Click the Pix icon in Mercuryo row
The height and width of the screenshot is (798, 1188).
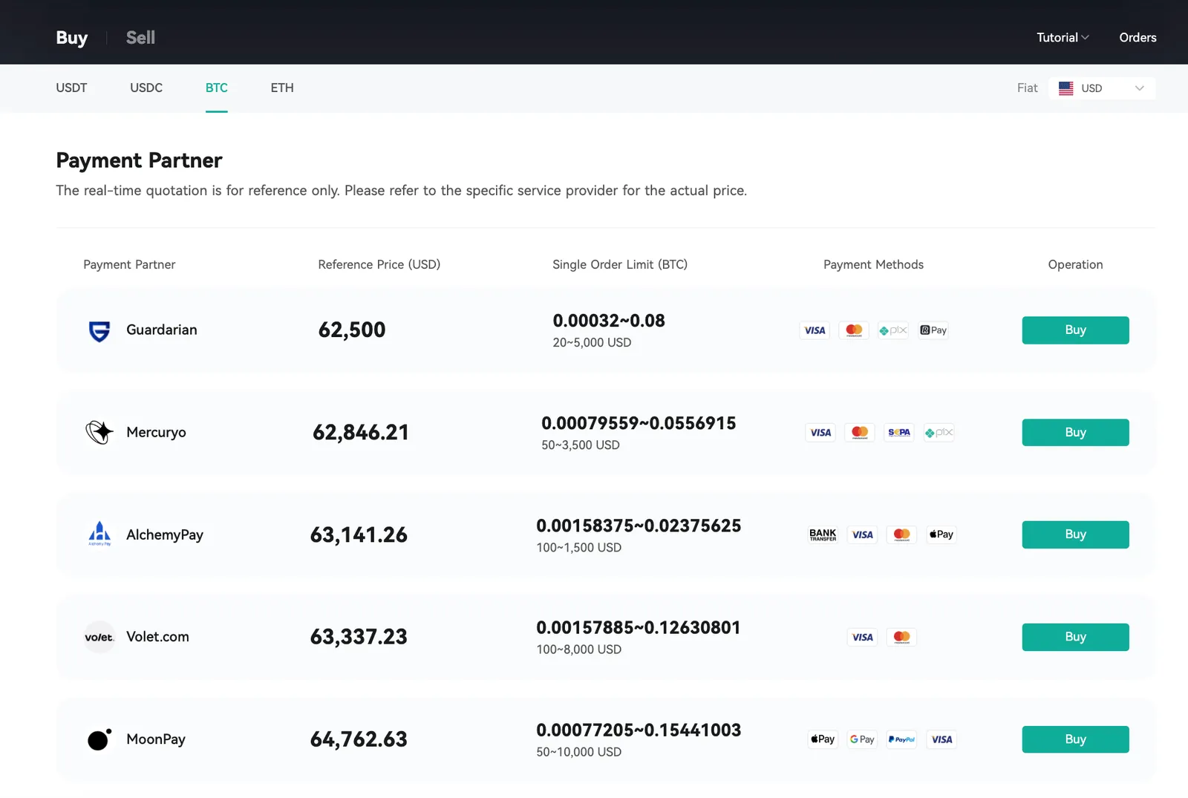click(x=939, y=432)
